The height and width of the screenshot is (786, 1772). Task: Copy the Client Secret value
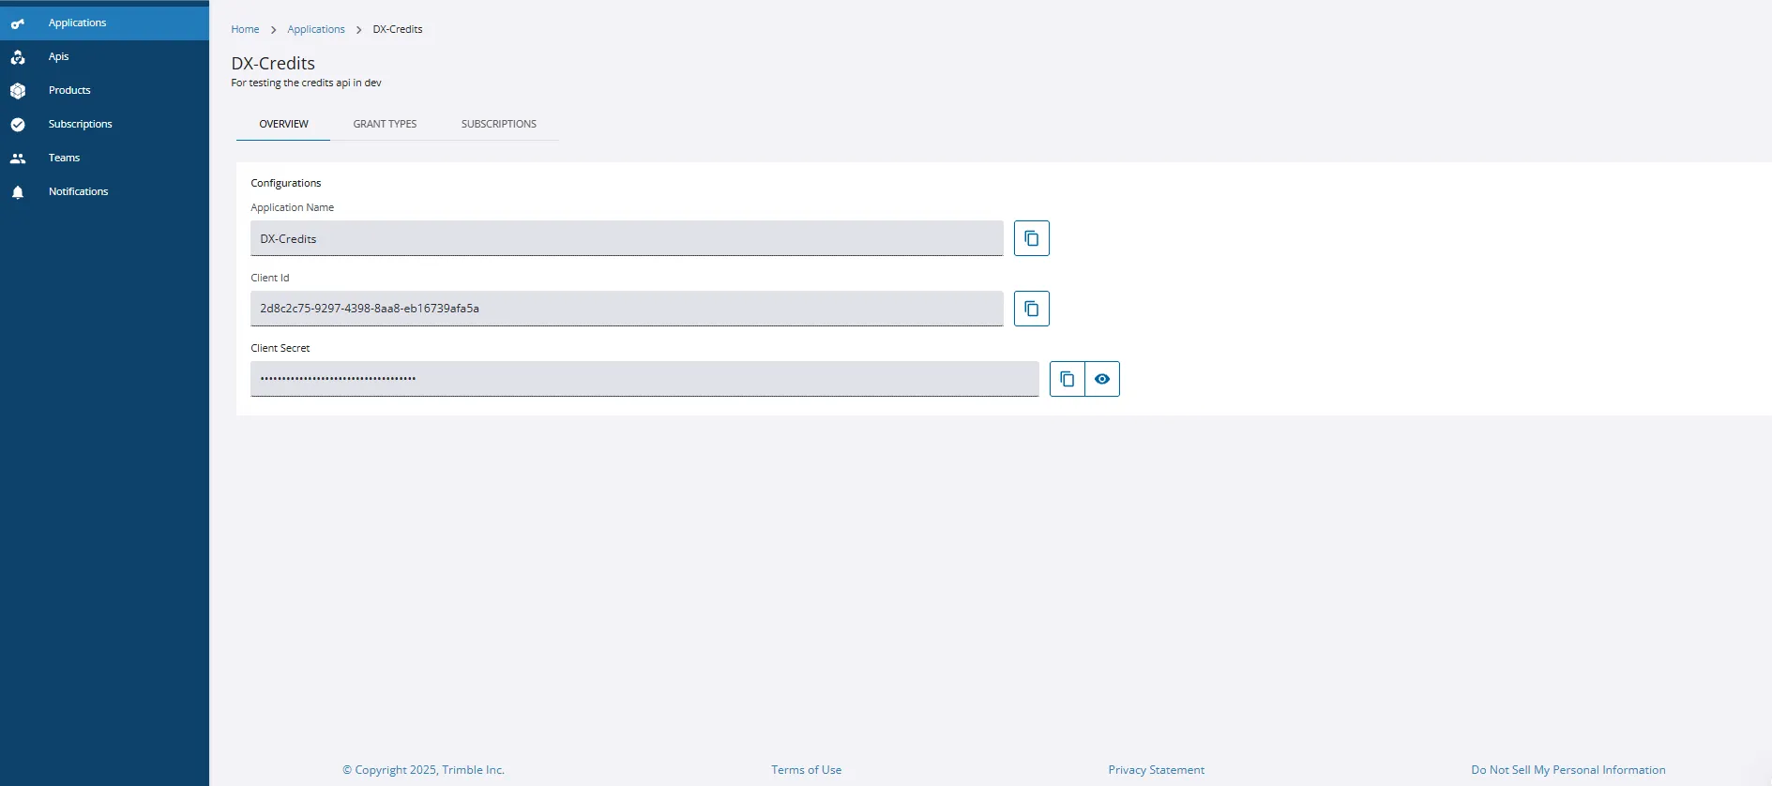pos(1067,379)
